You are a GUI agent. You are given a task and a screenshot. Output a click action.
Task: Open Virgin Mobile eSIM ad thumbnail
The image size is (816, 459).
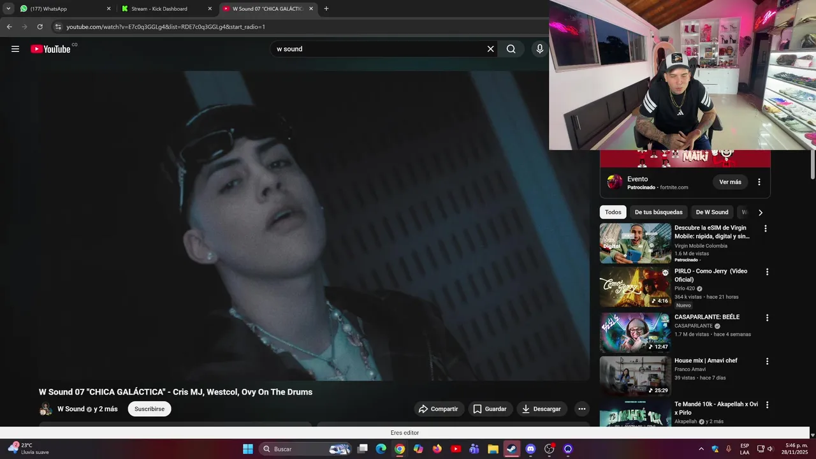635,244
